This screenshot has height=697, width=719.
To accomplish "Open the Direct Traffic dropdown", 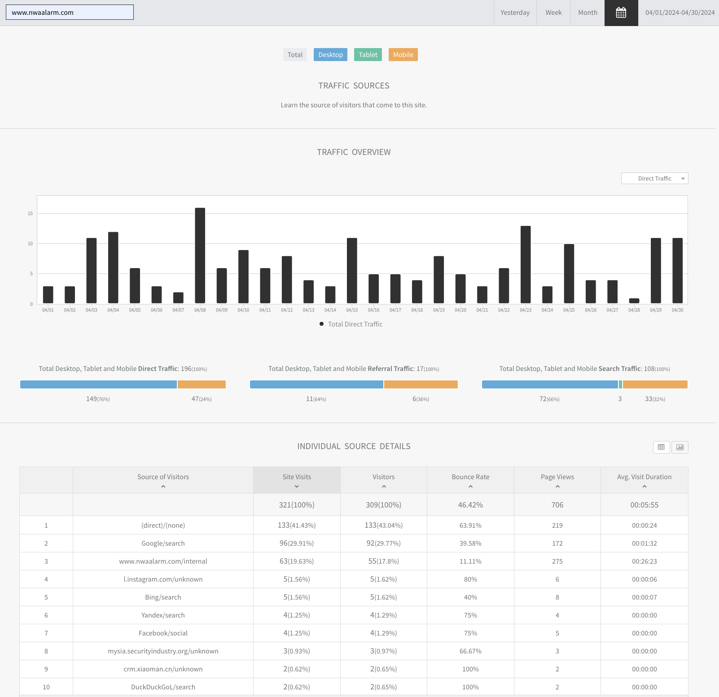I will point(654,178).
